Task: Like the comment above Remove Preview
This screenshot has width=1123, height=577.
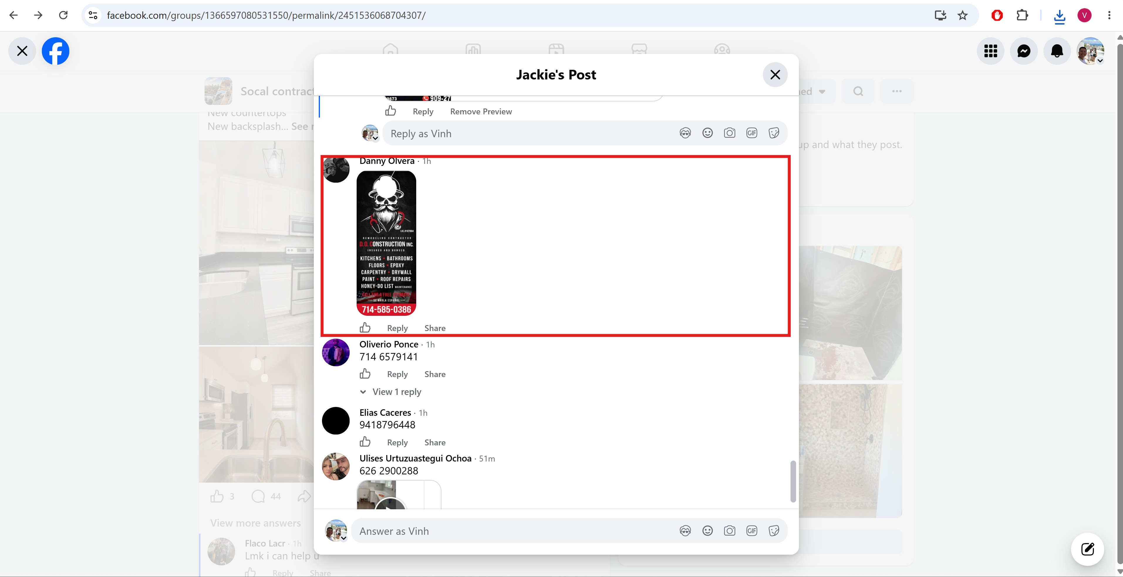Action: click(391, 111)
